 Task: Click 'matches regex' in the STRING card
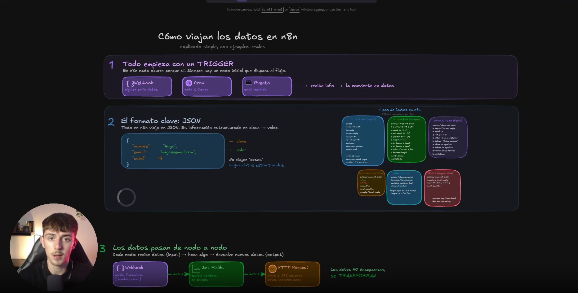tap(353, 156)
